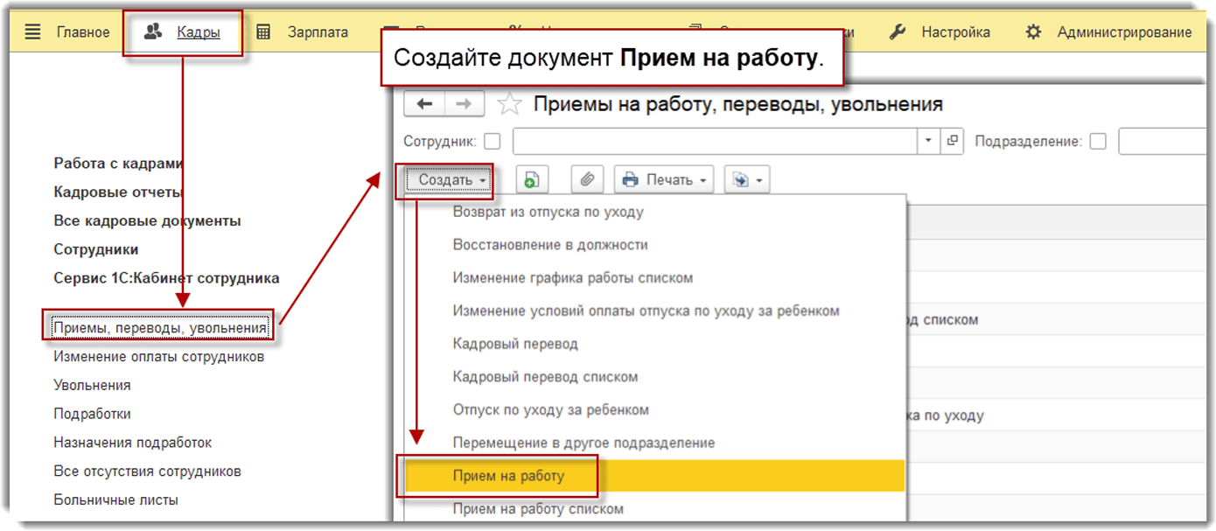This screenshot has height=531, width=1216.
Task: Click the gear icon next to Администрирование
Action: pos(1032,31)
